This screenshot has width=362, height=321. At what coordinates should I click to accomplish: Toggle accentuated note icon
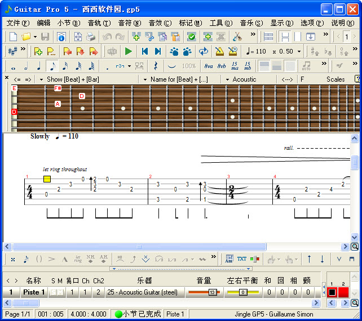point(51,259)
